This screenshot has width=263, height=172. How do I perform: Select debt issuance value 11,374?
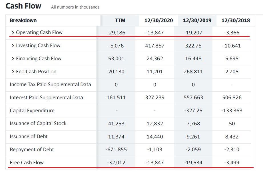(116, 136)
